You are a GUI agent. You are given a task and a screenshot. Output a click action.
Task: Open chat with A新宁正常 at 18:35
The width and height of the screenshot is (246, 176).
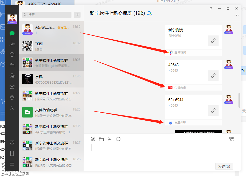tap(51, 30)
